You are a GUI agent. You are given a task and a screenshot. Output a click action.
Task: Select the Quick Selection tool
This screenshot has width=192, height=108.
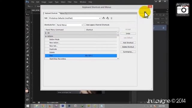click(x=28, y=25)
